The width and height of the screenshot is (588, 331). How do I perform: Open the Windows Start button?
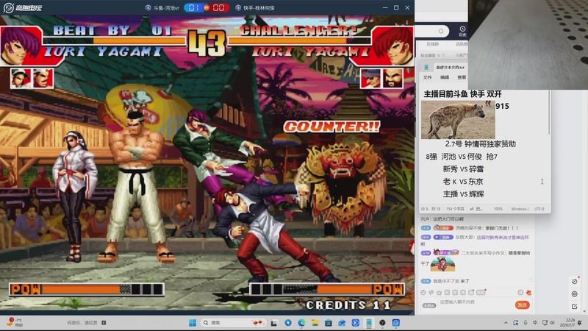point(193,323)
